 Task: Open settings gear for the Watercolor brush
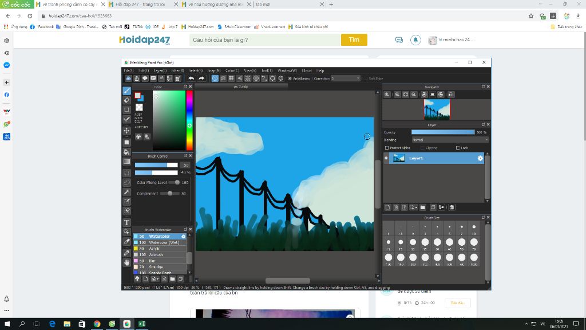183,237
